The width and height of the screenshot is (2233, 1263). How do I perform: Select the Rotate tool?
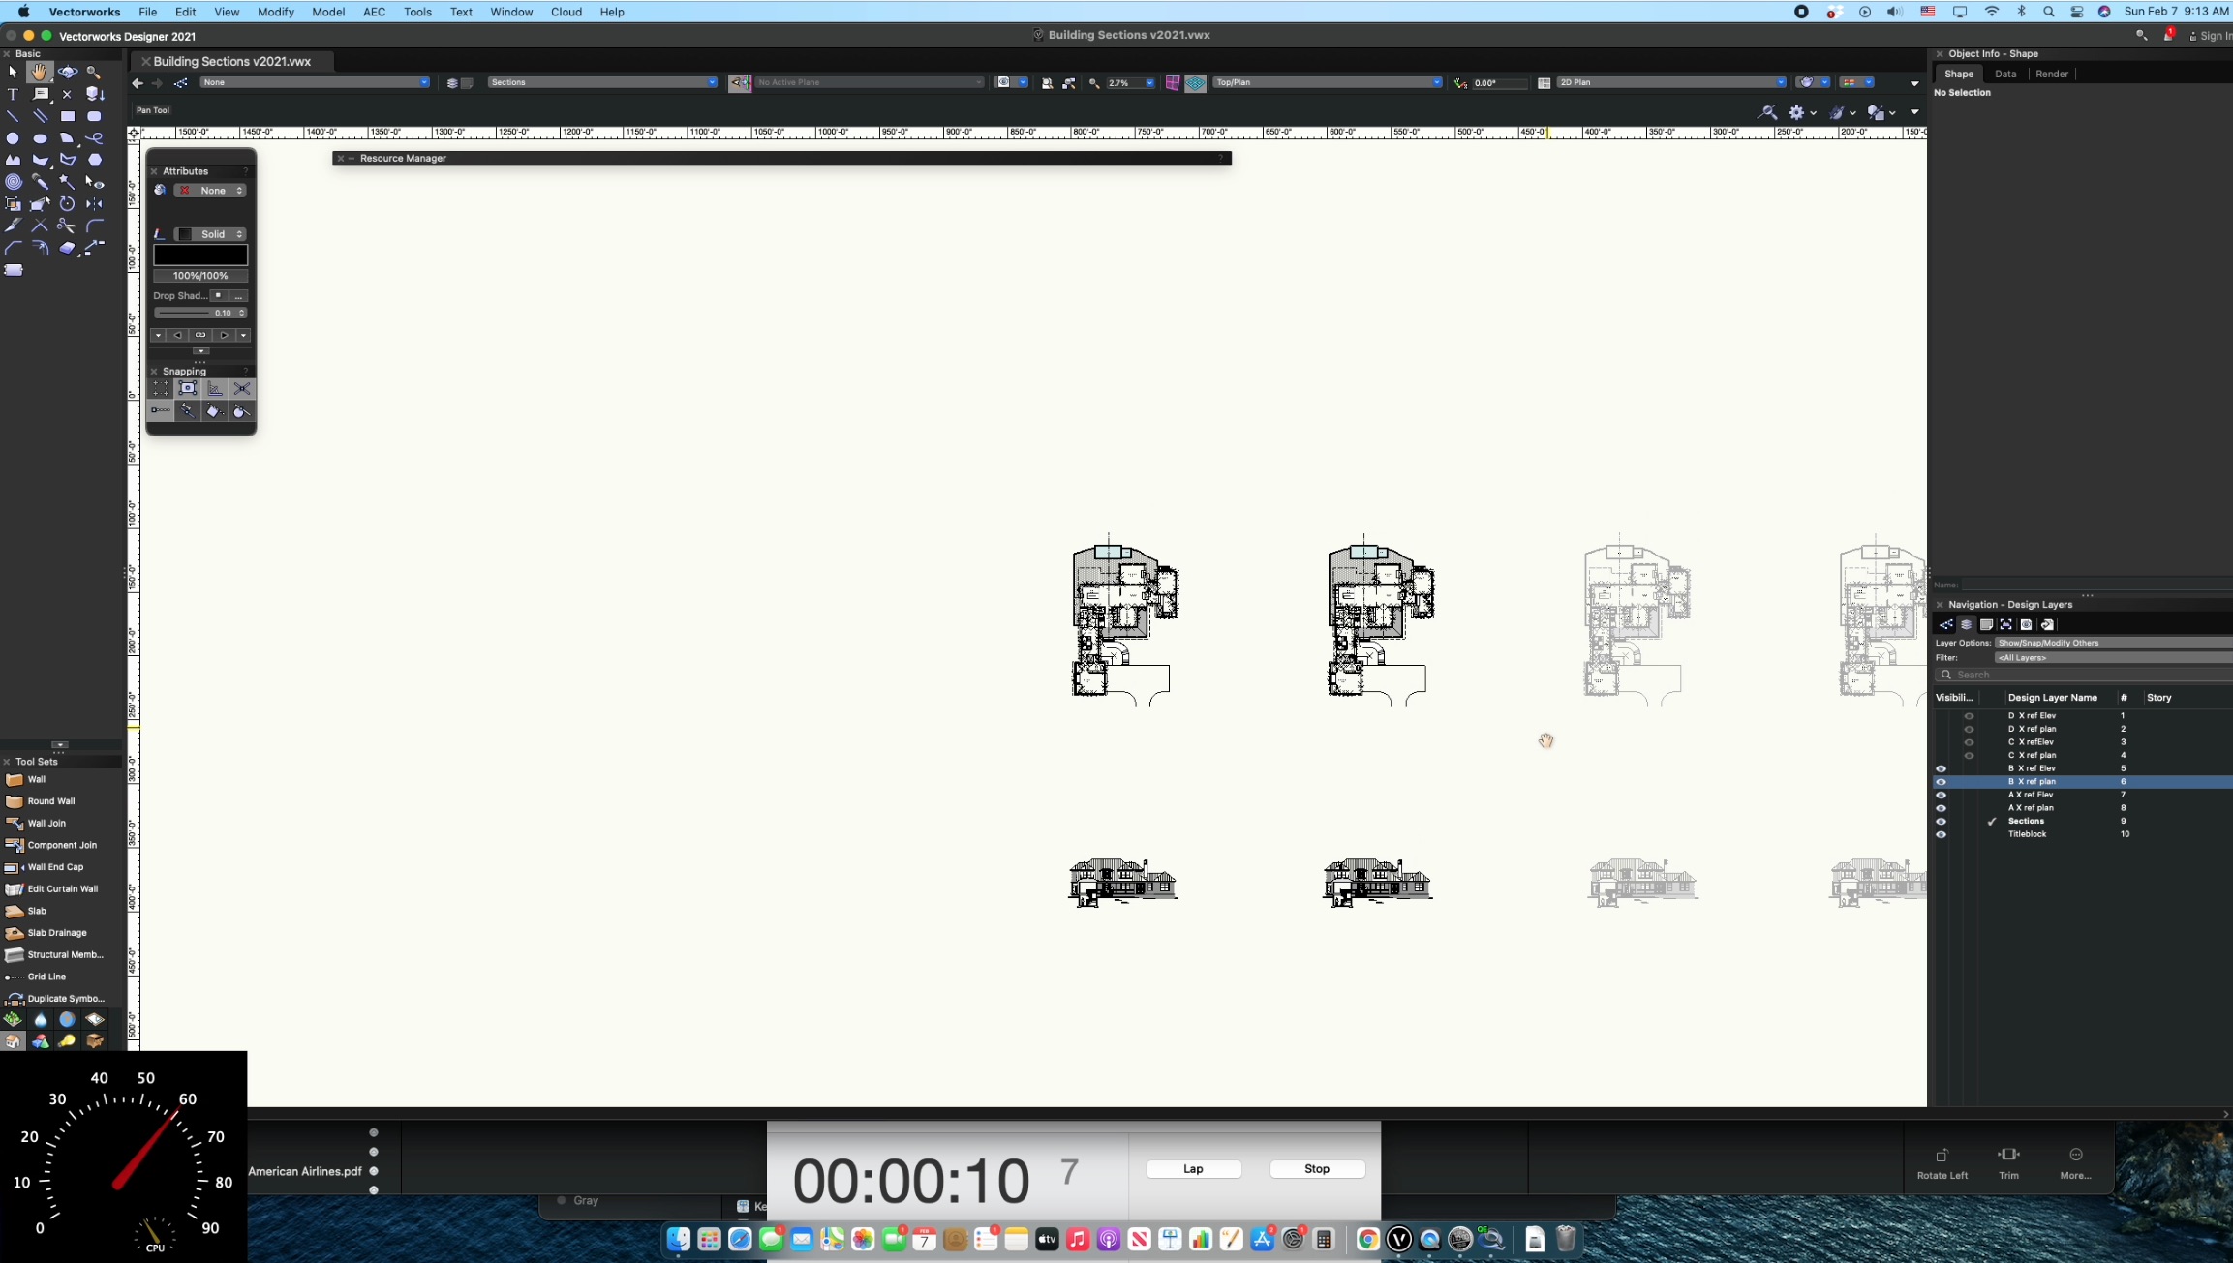[x=67, y=204]
